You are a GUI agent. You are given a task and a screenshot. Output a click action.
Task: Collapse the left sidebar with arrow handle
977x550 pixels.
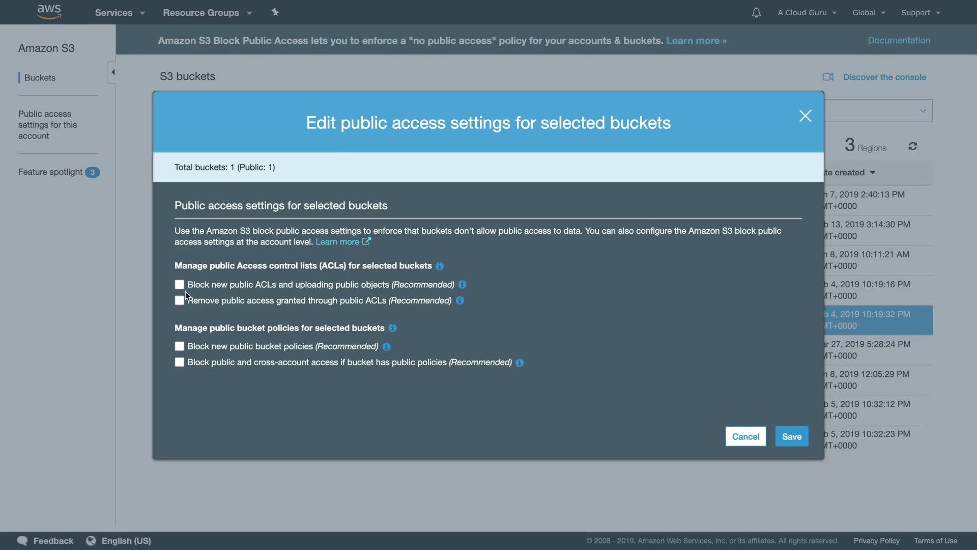112,72
